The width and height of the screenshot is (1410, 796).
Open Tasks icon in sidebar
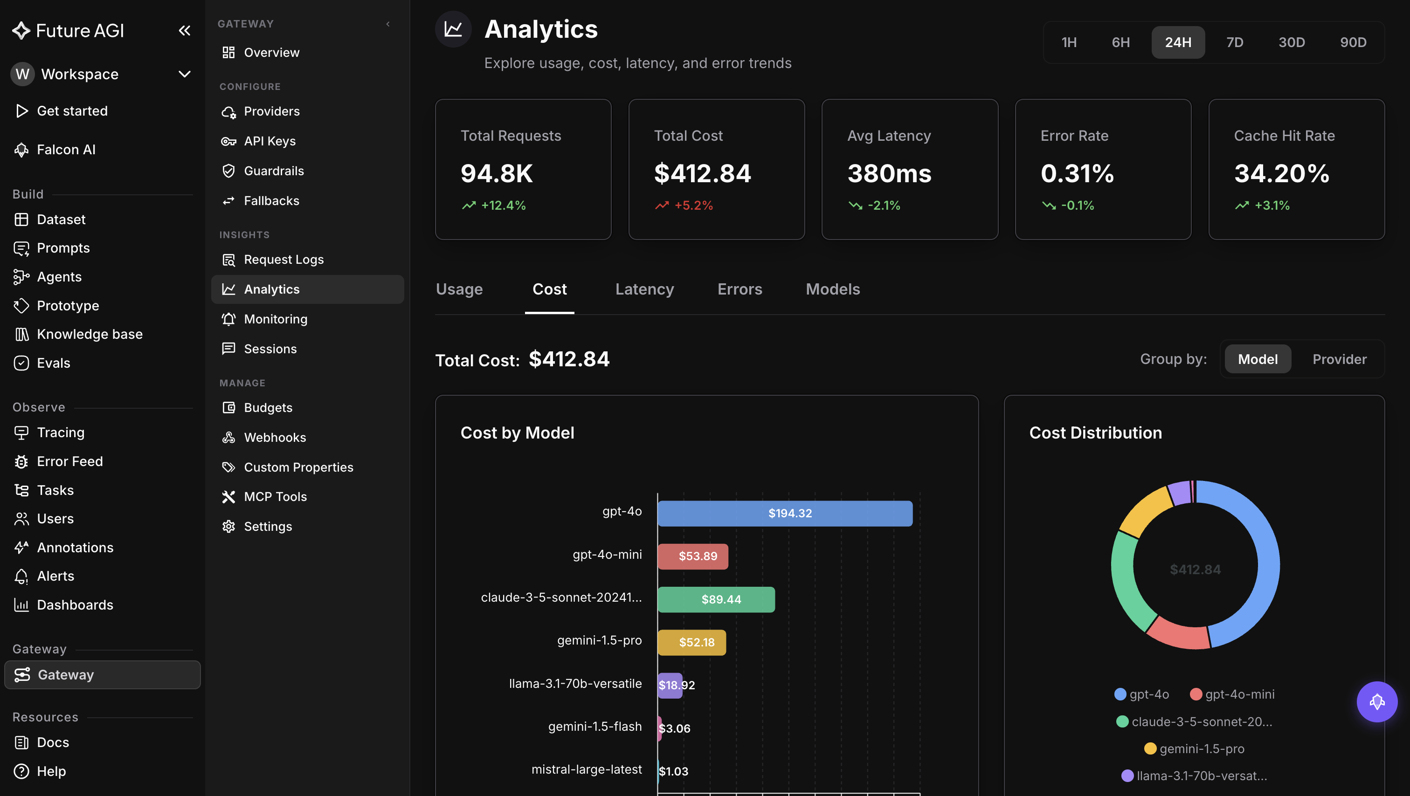21,490
